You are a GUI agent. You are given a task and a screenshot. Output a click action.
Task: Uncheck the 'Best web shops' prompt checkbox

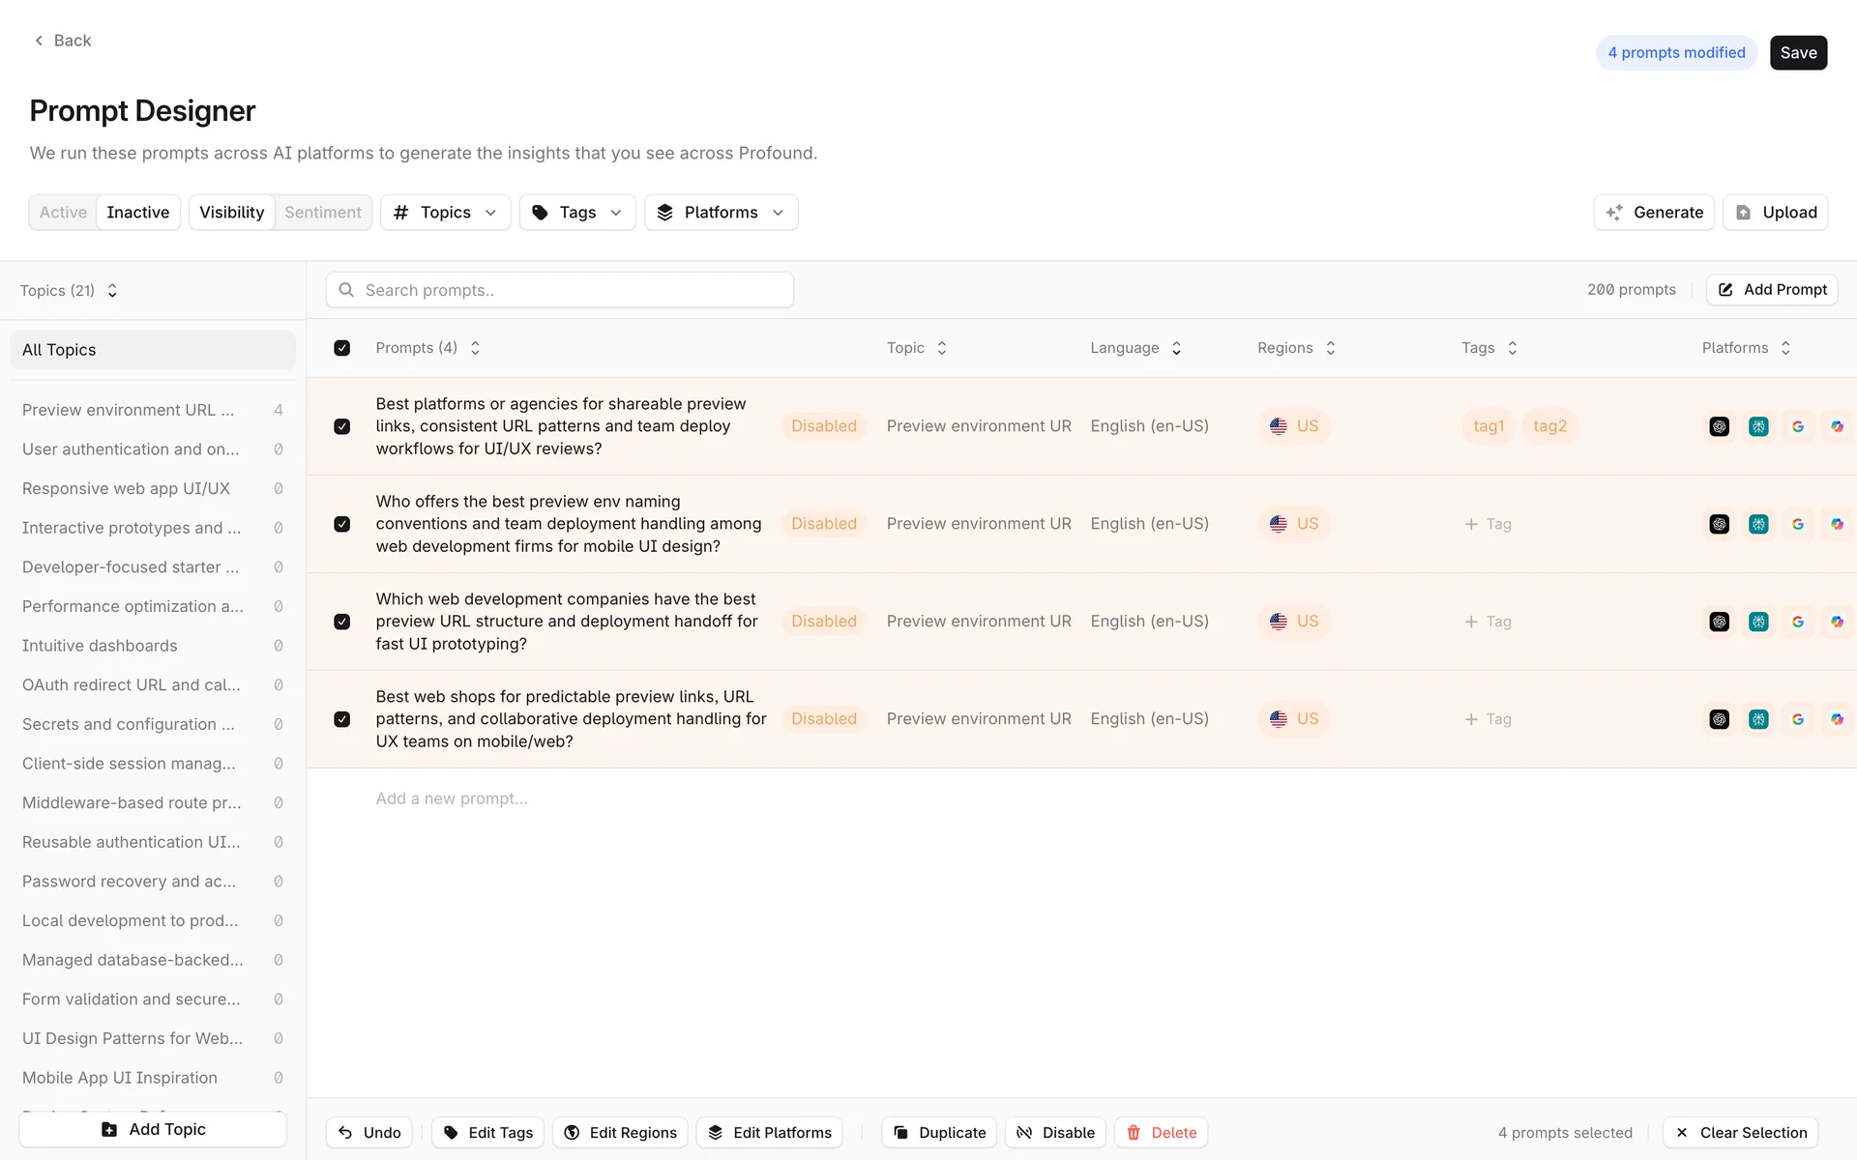[x=342, y=719]
